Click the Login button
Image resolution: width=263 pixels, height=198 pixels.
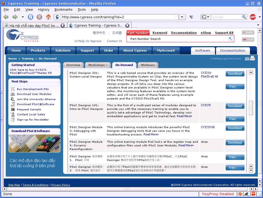(248, 32)
